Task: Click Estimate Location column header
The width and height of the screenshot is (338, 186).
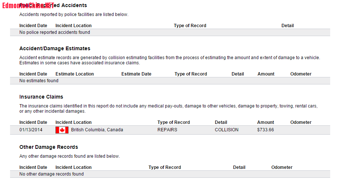Action: click(74, 74)
